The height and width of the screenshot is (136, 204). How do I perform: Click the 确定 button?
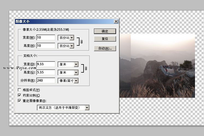coord(105,31)
